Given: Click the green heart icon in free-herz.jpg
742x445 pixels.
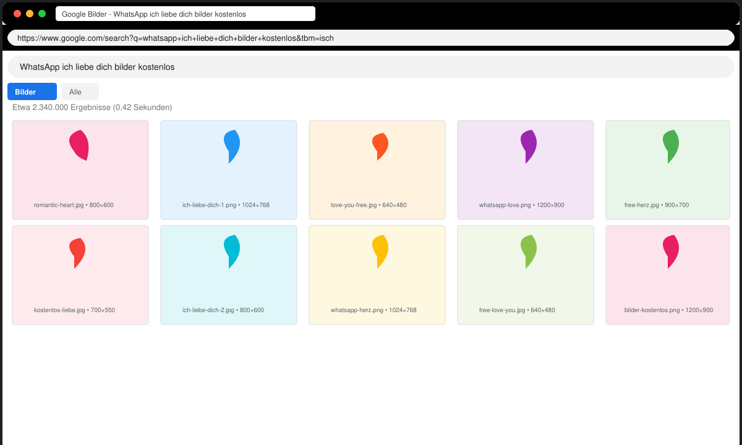Looking at the screenshot, I should pyautogui.click(x=670, y=146).
